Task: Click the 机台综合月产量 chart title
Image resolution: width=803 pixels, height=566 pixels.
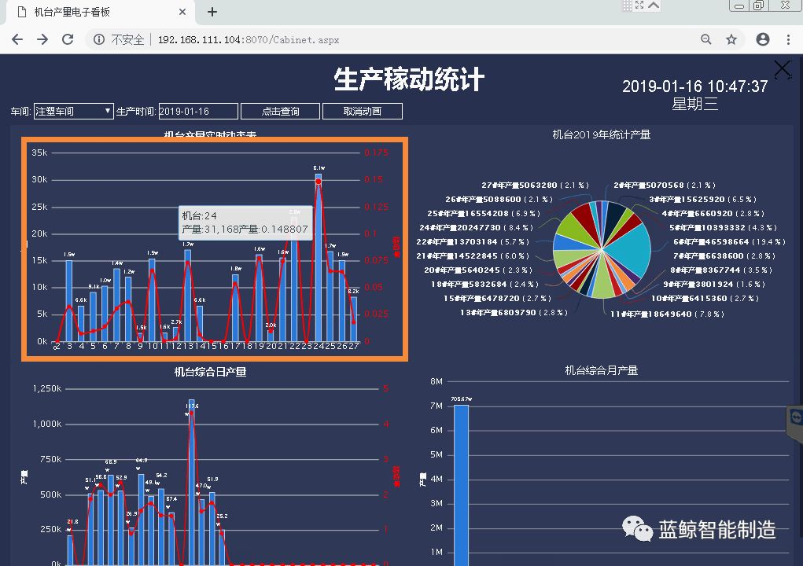Action: [x=601, y=370]
